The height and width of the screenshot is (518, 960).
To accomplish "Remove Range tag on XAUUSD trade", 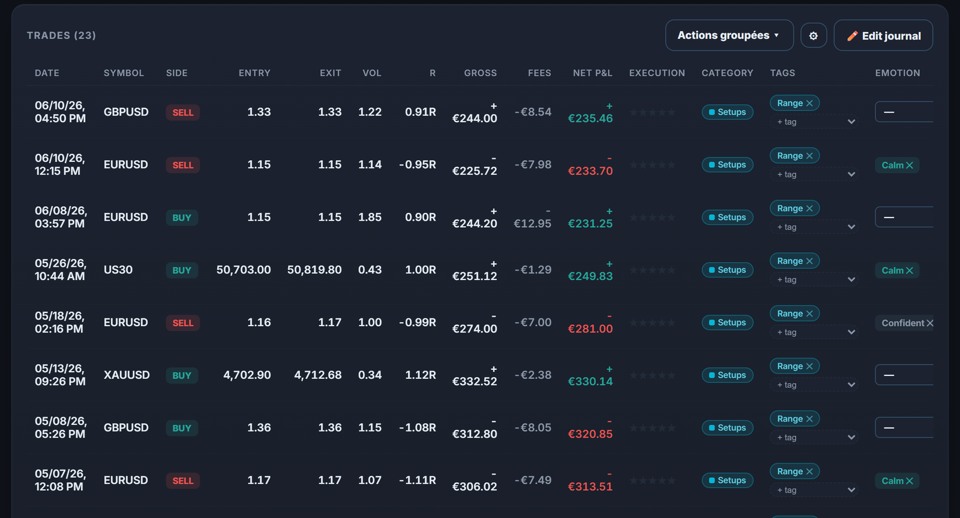I will [809, 366].
